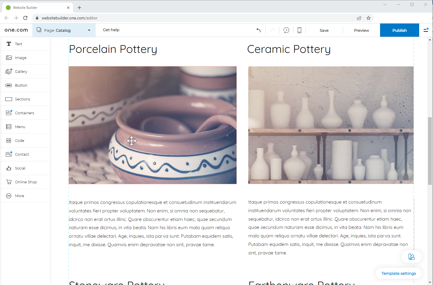Select the Ceramic Pottery vases image

point(331,125)
